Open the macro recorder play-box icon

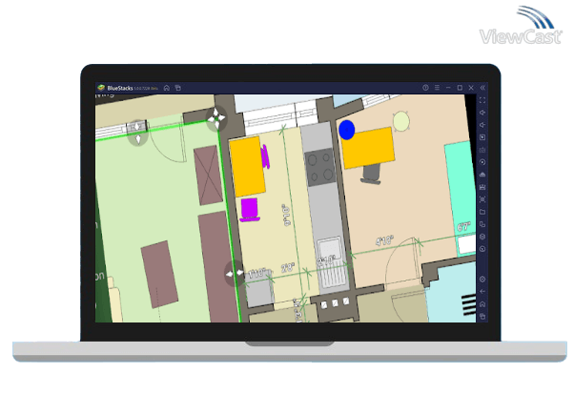pos(482,137)
